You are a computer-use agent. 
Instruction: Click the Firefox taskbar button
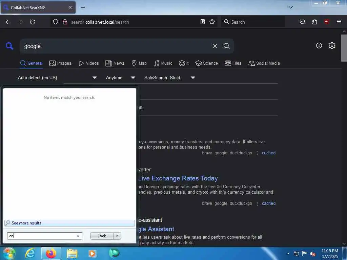pyautogui.click(x=51, y=253)
